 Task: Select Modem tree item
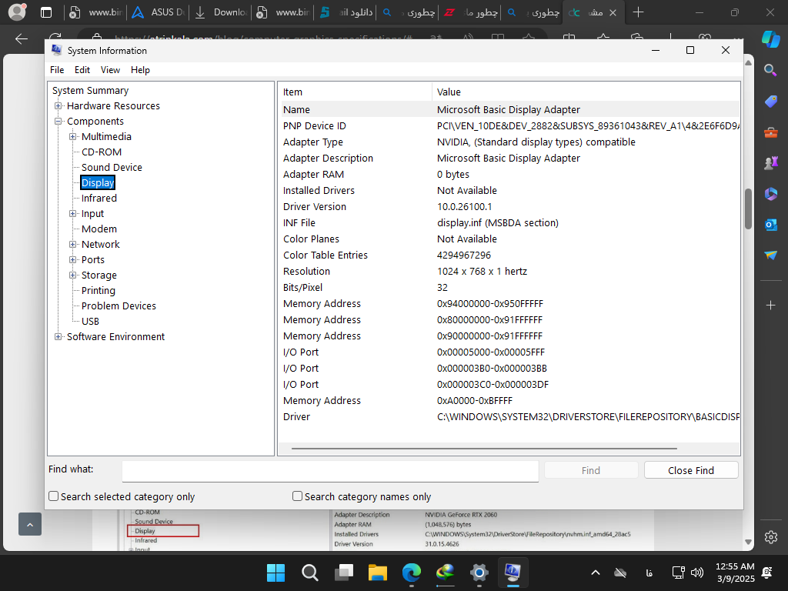click(x=99, y=229)
